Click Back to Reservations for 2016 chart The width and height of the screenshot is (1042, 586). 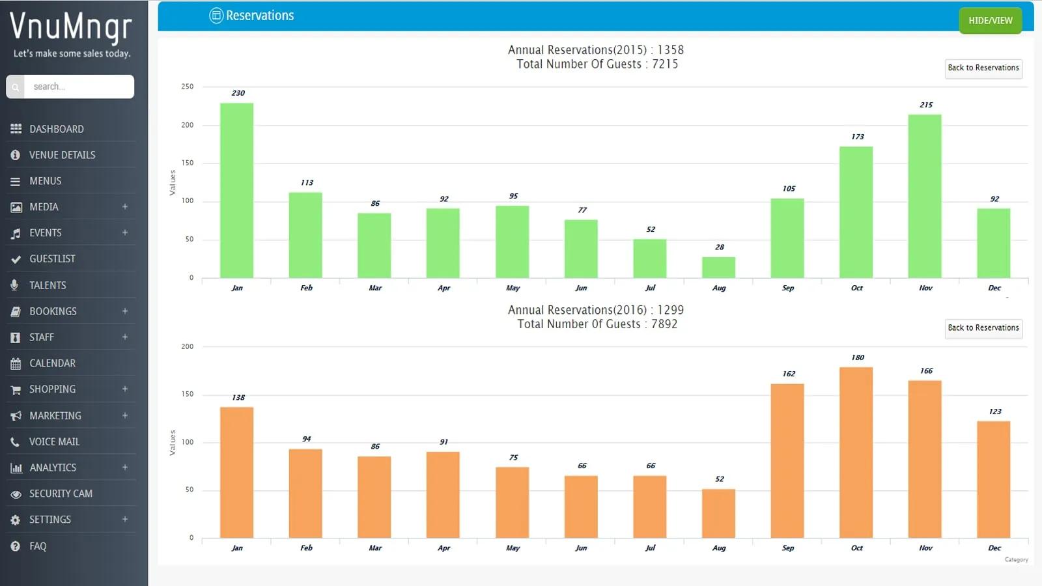[x=983, y=328]
